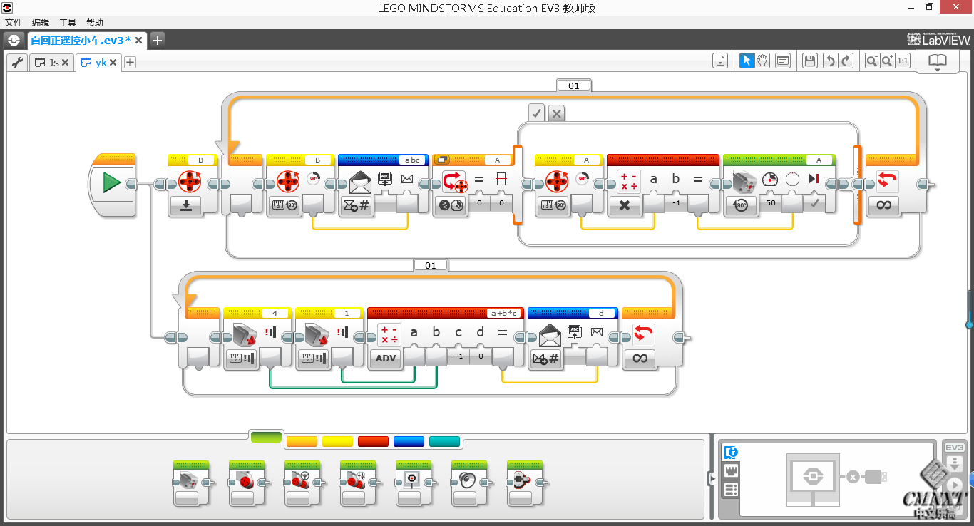Click the Download program button
Screen dimensions: 974x526
(954, 465)
